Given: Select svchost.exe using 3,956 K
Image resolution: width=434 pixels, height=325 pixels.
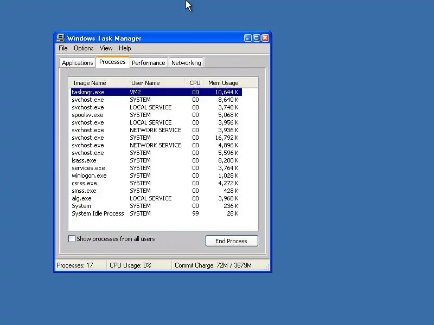Looking at the screenshot, I should (156, 122).
